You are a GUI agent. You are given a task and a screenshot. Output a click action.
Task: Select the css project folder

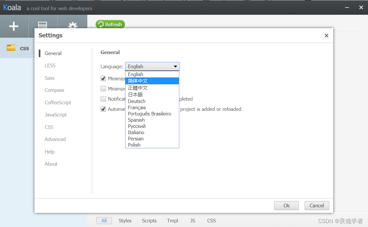[x=17, y=48]
